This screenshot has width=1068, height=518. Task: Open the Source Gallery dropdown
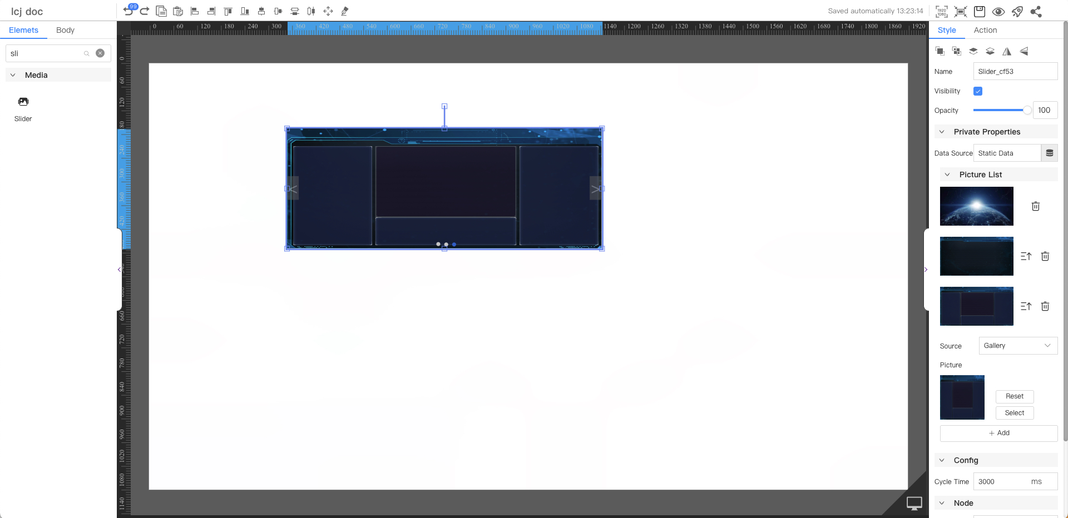coord(1018,346)
